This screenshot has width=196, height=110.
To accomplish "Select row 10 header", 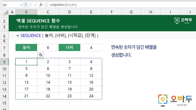I will (4, 69).
